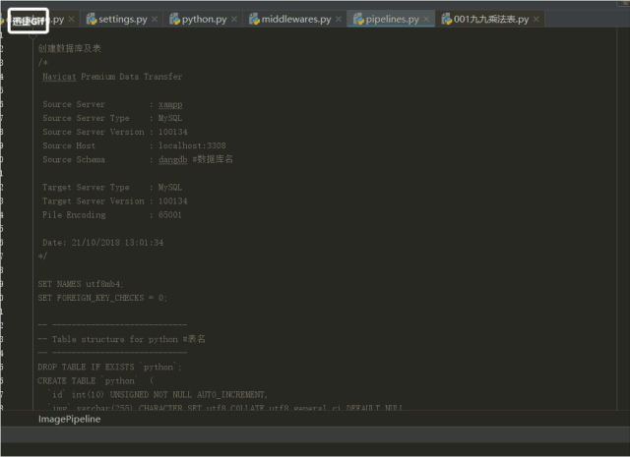Click the DROP TABLE IF EXISTS line

(109, 368)
